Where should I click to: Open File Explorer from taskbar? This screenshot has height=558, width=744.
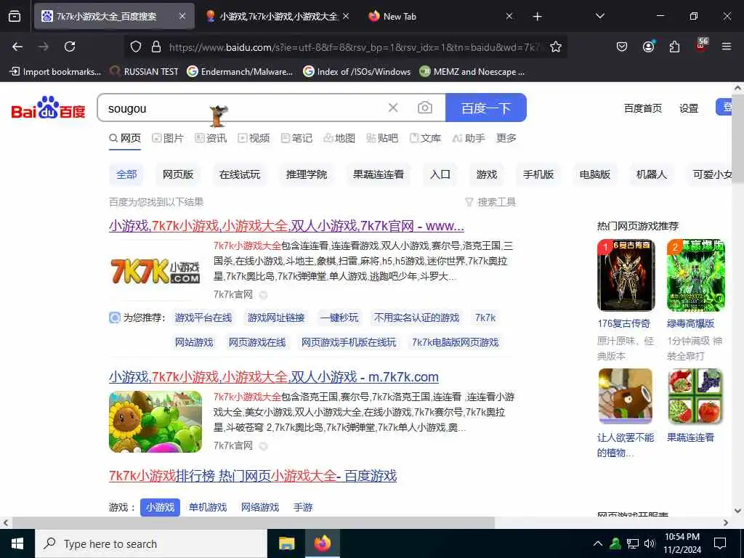286,543
